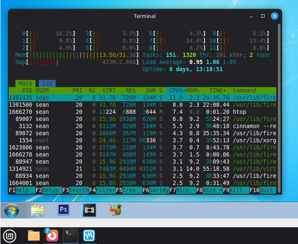Launch Photoshop from the Windows taskbar
This screenshot has width=298, height=244.
point(64,210)
